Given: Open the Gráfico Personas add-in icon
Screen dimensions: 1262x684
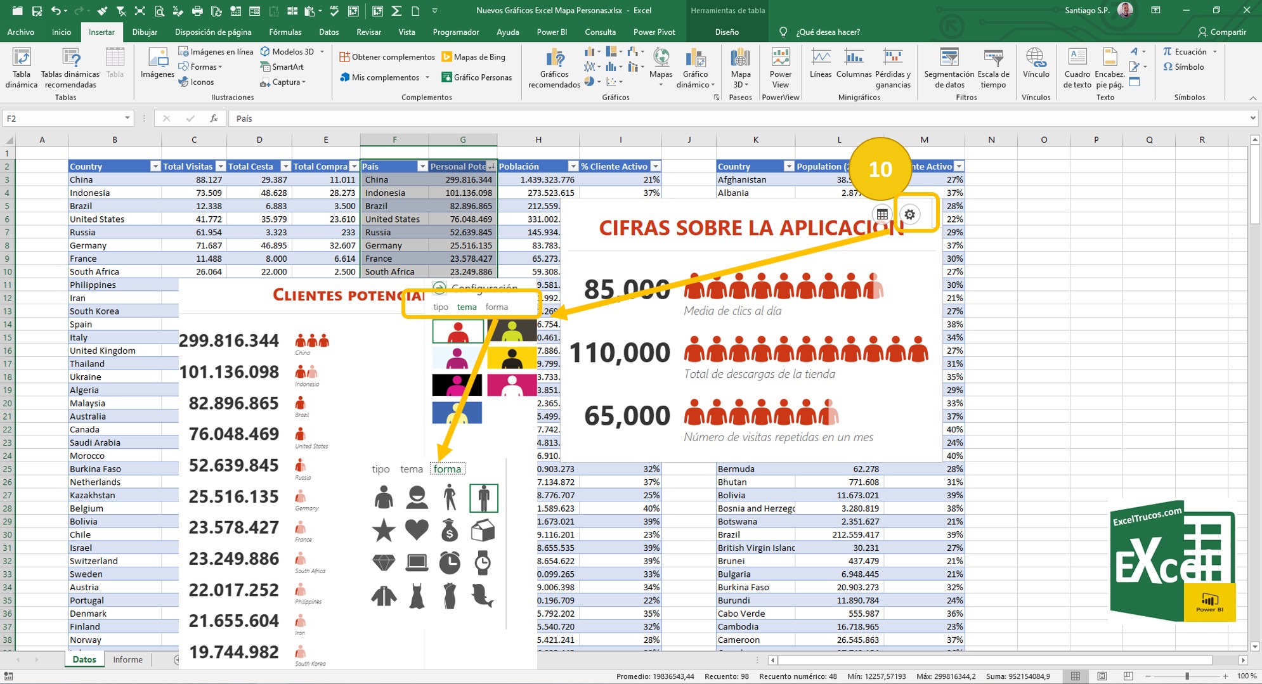Looking at the screenshot, I should coord(477,77).
